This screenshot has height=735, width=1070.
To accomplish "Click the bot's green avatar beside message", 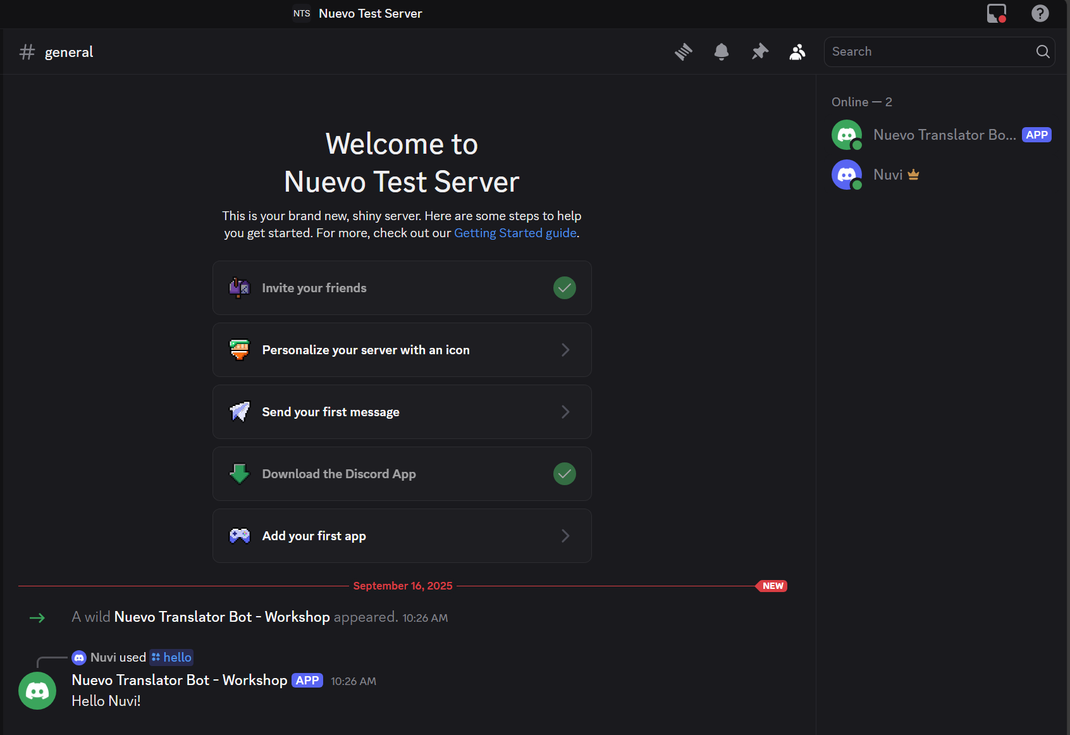I will (x=37, y=691).
